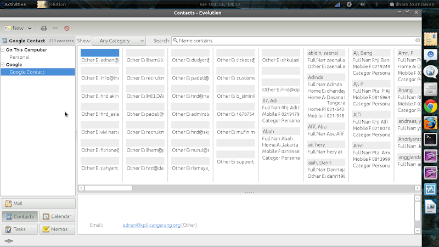
Task: Open the Evolution application menu in top bar
Action: pyautogui.click(x=52, y=4)
